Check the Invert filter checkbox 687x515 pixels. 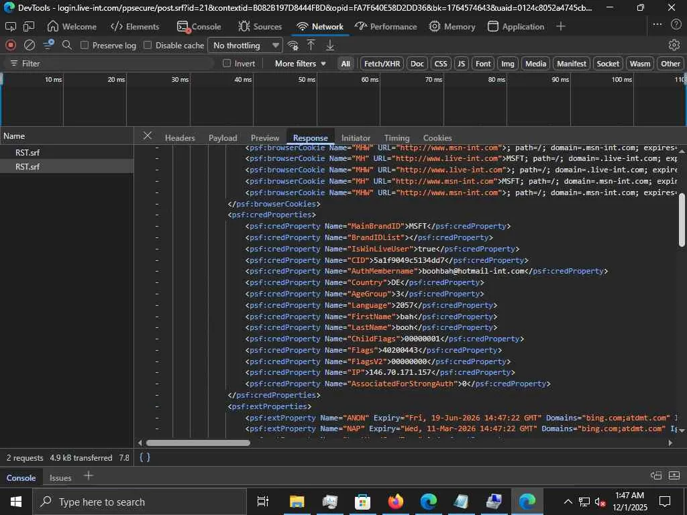click(x=227, y=63)
